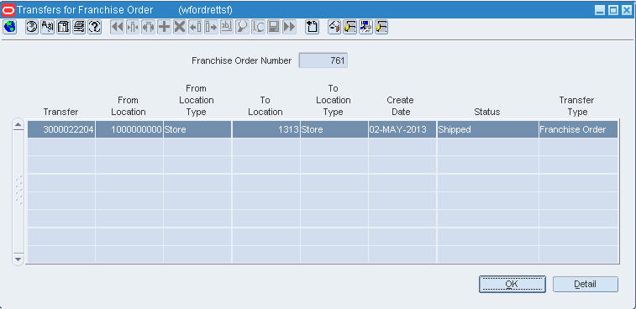Click the right arrow field icon
The height and width of the screenshot is (309, 636).
211,27
